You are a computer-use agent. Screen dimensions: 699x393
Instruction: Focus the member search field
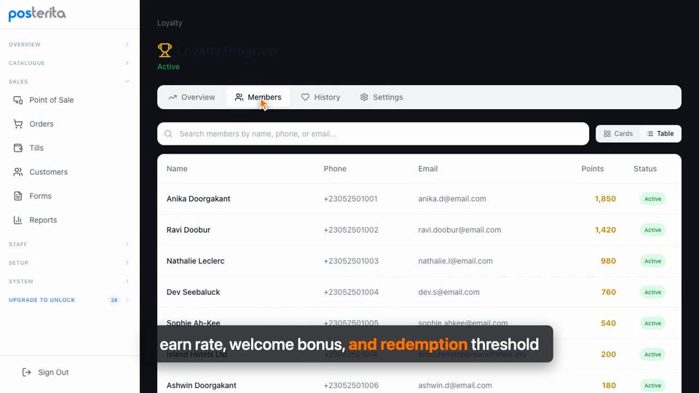click(x=373, y=134)
